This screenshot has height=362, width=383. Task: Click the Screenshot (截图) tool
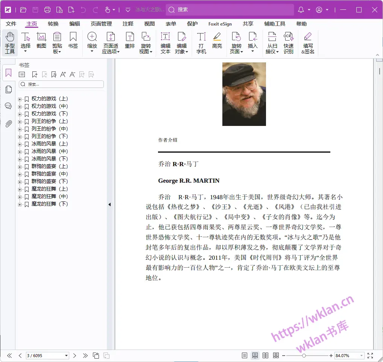(41, 41)
